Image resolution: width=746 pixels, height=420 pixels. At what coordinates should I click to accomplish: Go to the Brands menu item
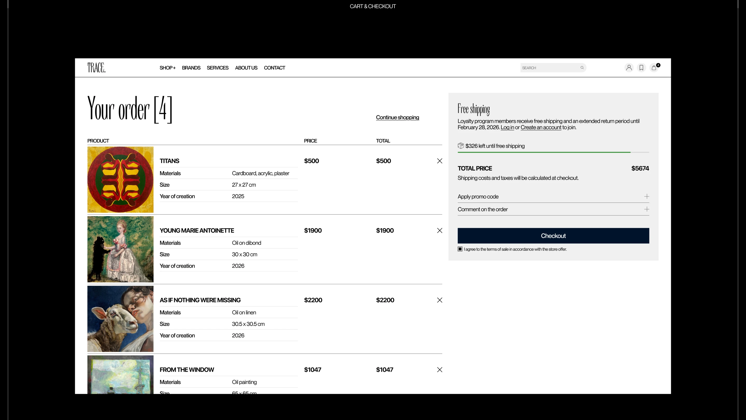point(191,68)
